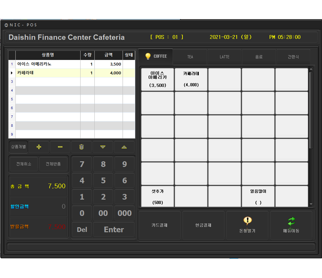Move selection up with yellow up arrow
This screenshot has width=322, height=278.
tap(124, 147)
